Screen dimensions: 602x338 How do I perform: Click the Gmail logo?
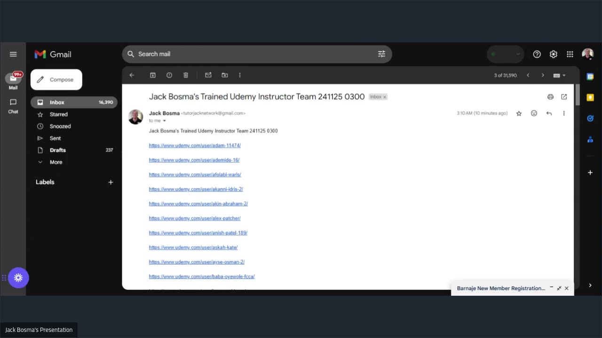pyautogui.click(x=53, y=54)
